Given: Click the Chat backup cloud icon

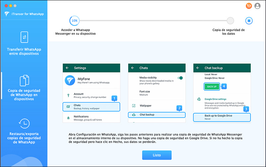Looking at the screenshot, I should [x=134, y=115].
